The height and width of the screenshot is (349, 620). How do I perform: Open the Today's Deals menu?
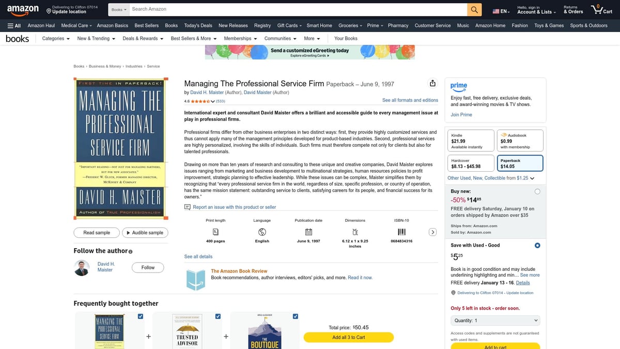[198, 25]
